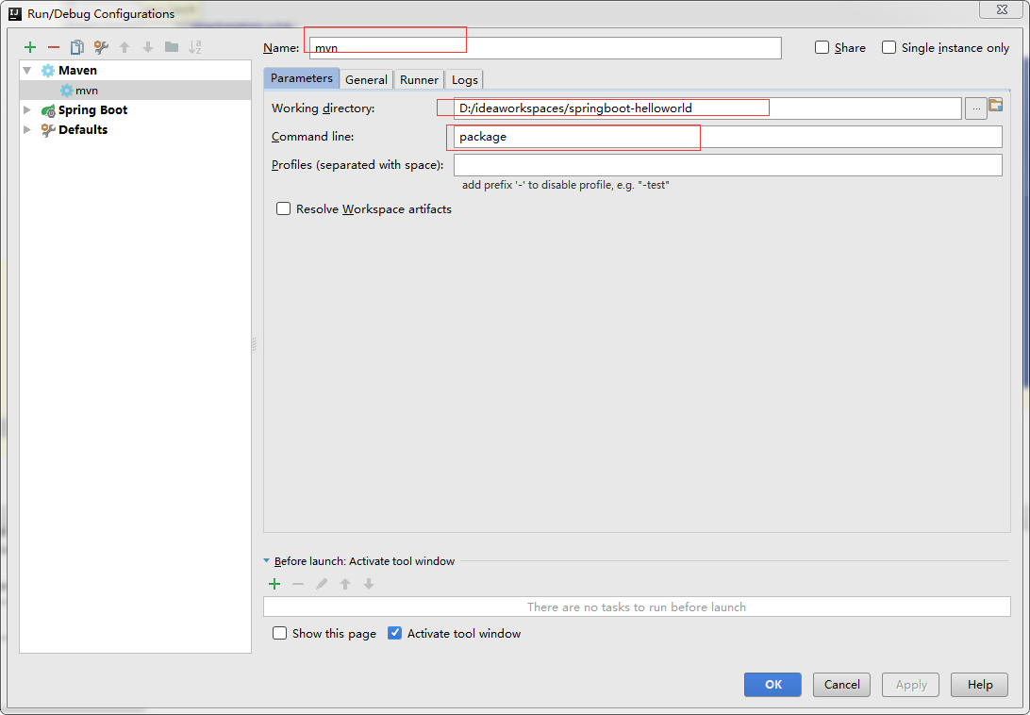The image size is (1030, 715).
Task: Expand the Spring Boot node
Action: coord(27,110)
